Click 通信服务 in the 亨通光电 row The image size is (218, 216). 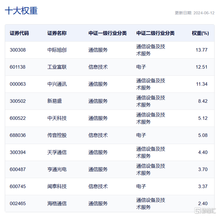point(98,169)
